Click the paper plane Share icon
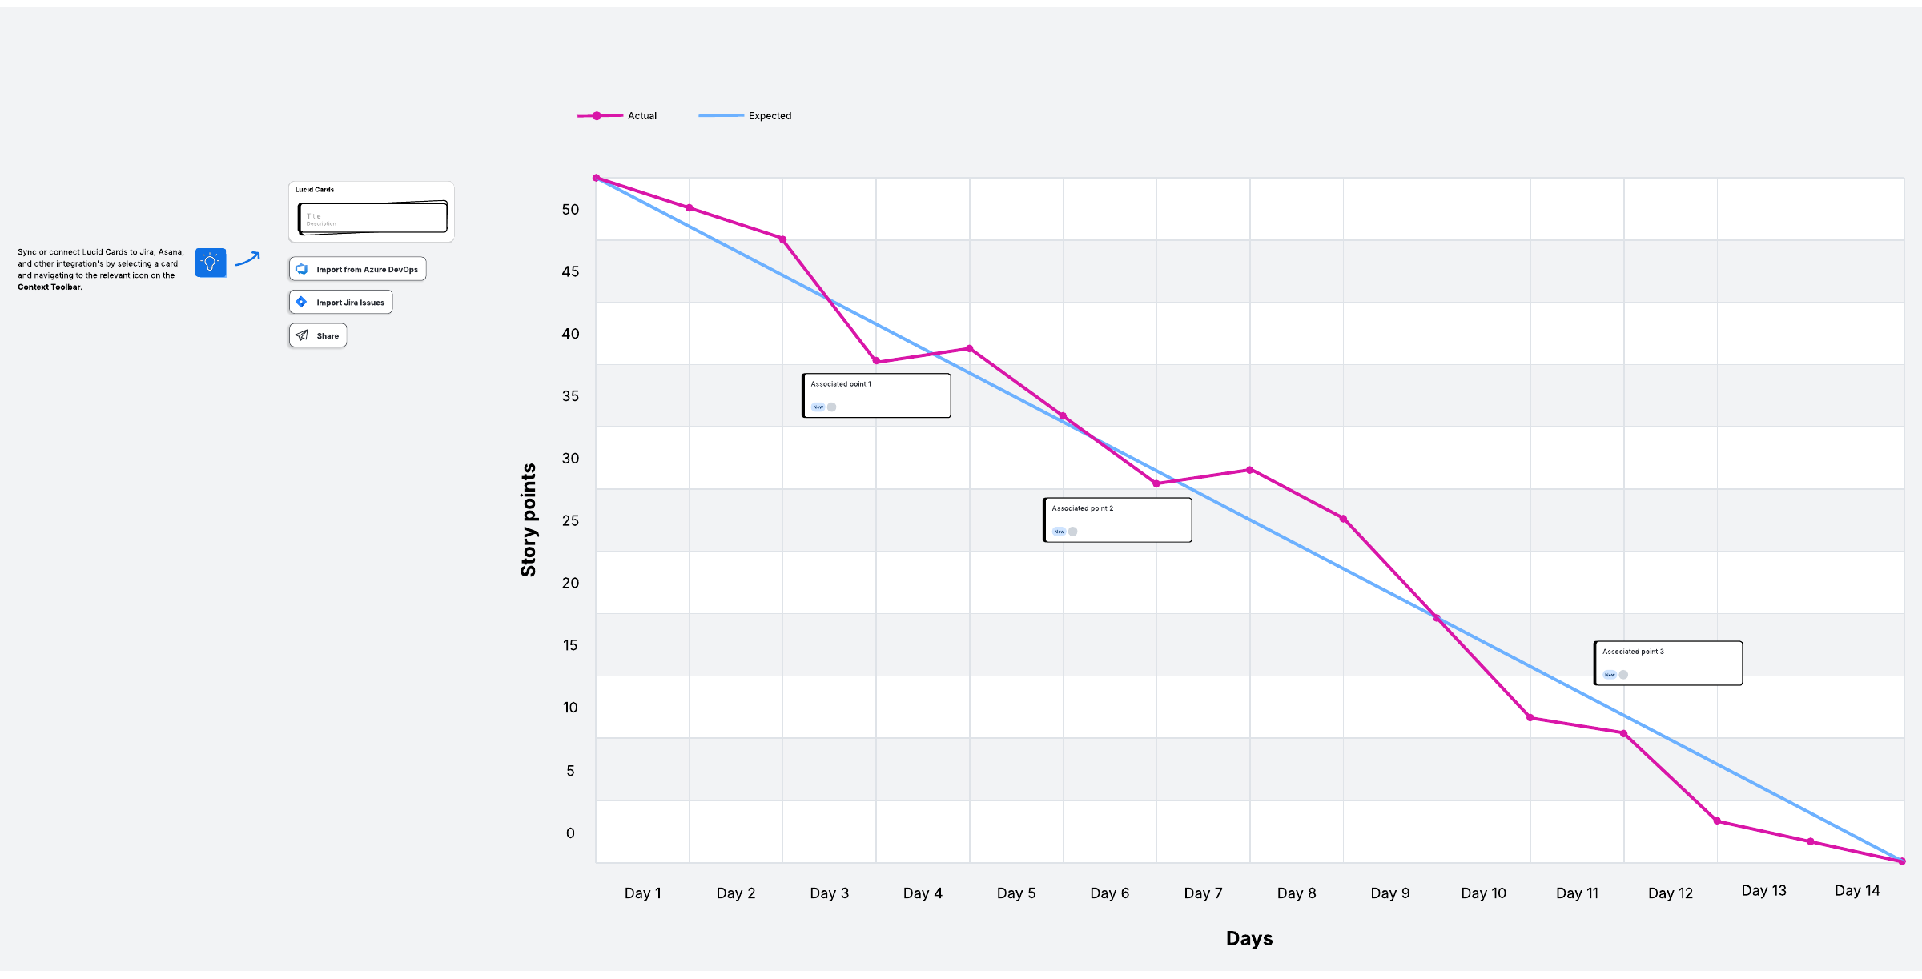This screenshot has width=1922, height=979. (x=302, y=335)
